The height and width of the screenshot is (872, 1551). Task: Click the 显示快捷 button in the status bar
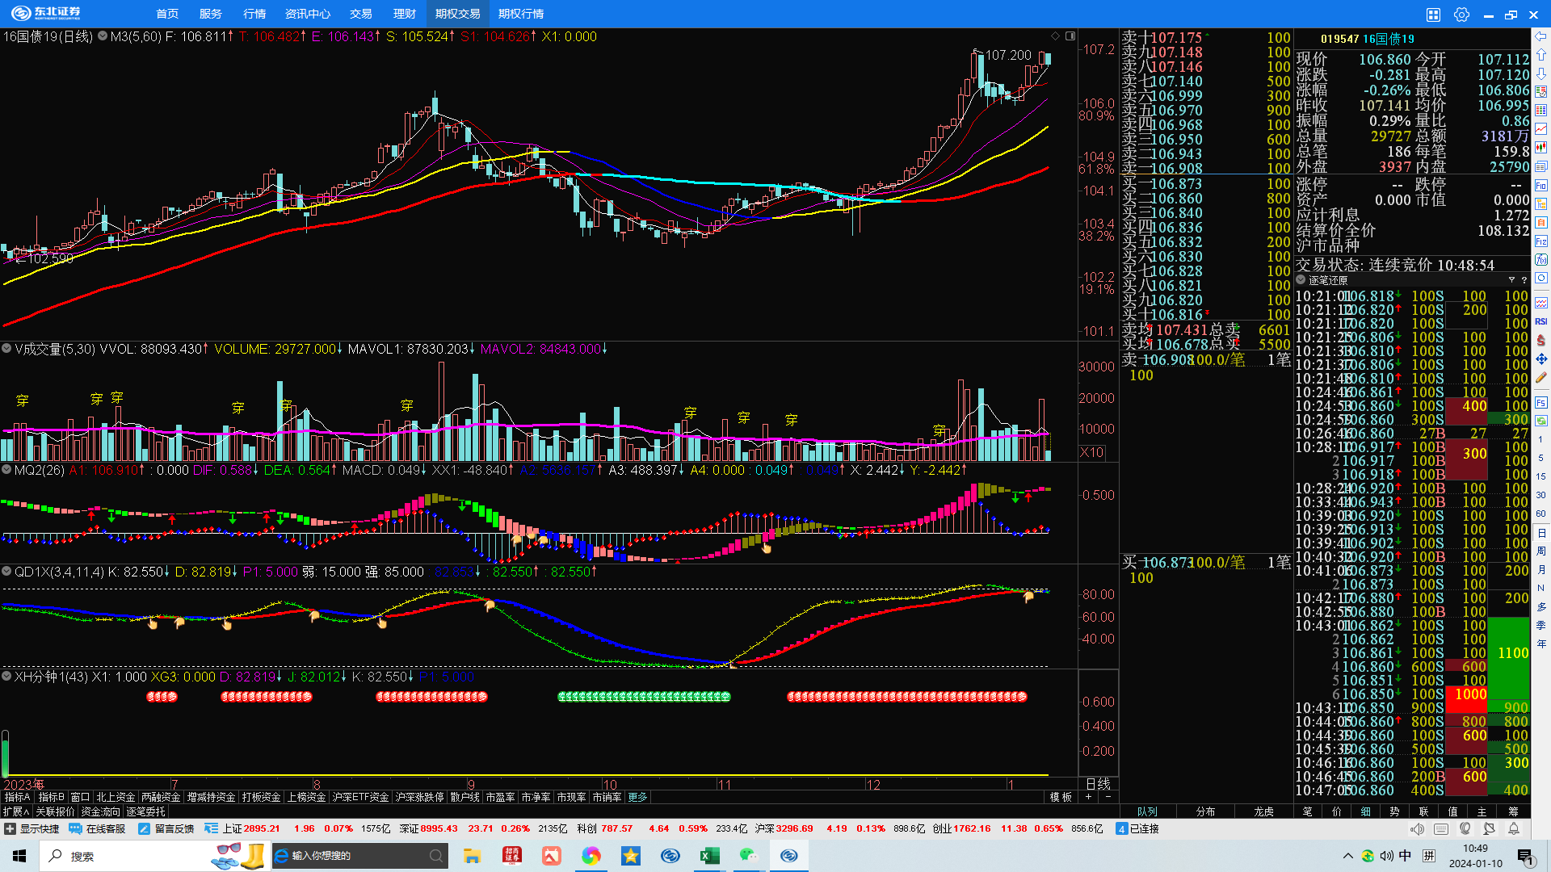tap(32, 828)
